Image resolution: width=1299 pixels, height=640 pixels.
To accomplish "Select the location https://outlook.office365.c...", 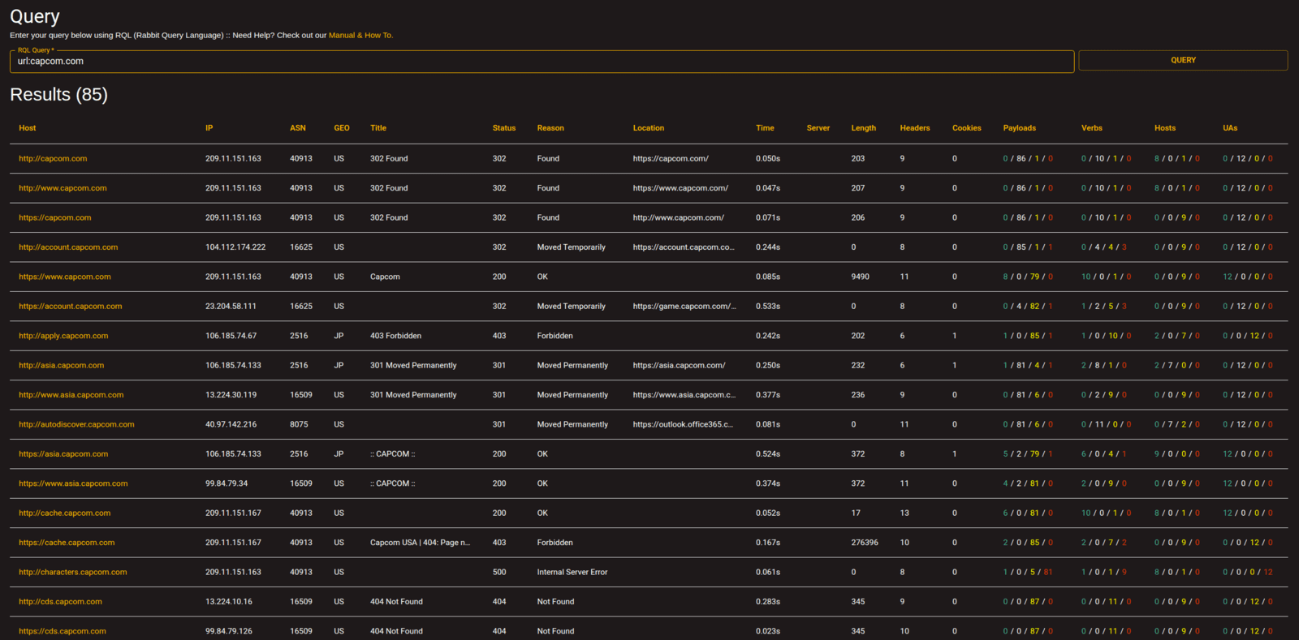I will pyautogui.click(x=683, y=424).
